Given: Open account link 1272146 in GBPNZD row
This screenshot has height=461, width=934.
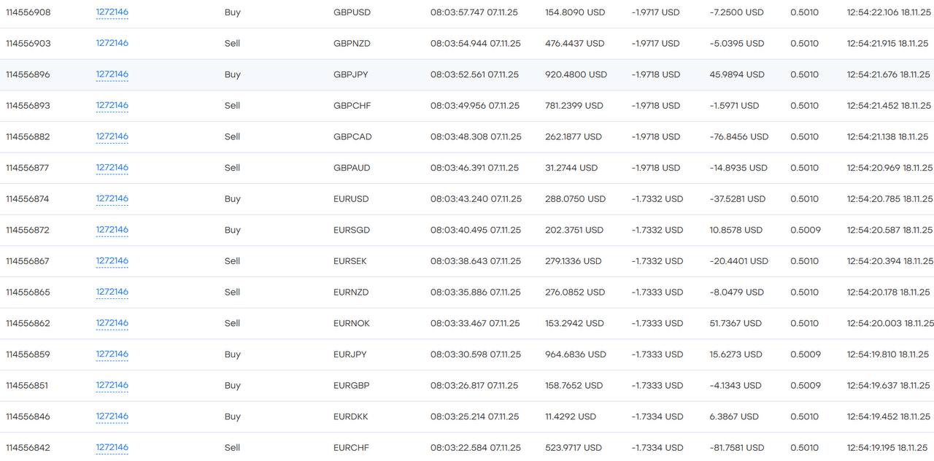Looking at the screenshot, I should tap(112, 43).
